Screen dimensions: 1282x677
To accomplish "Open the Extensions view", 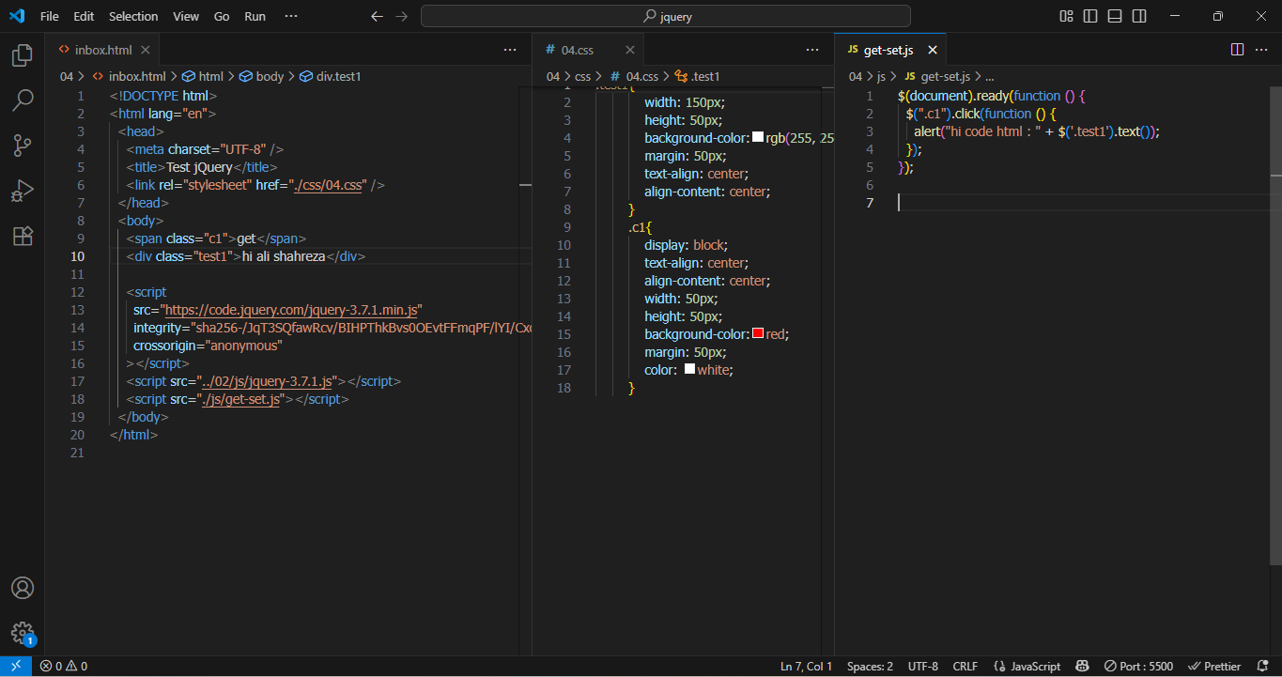I will point(23,236).
